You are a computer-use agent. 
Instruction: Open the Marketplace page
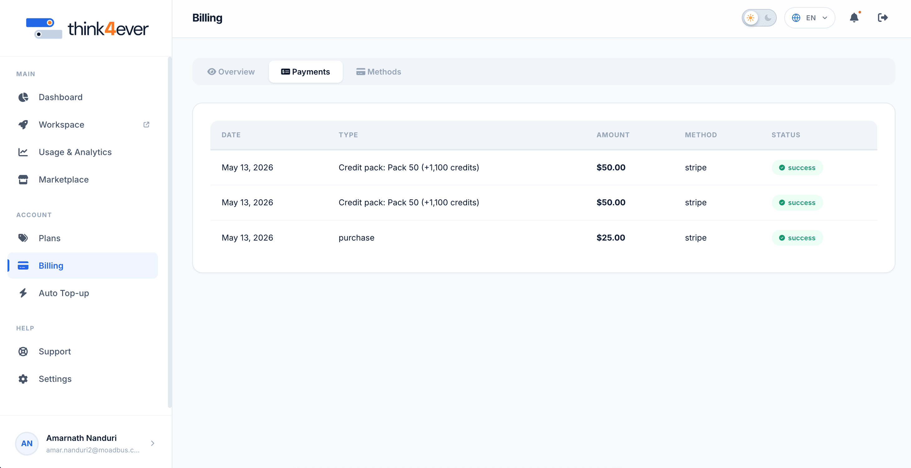pos(82,180)
